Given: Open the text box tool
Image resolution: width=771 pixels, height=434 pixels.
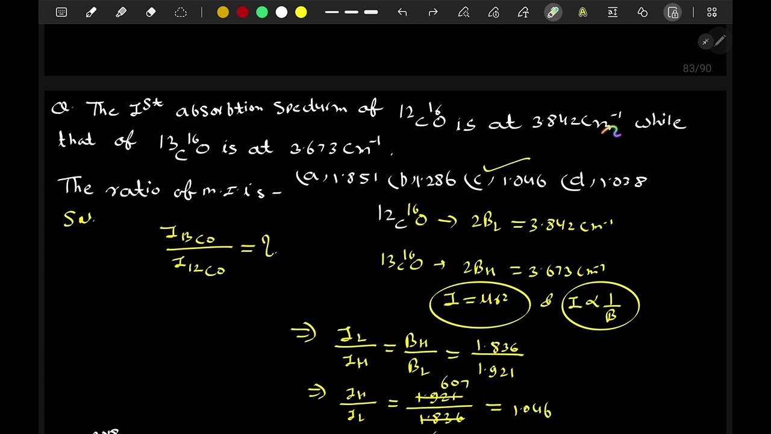Looking at the screenshot, I should (x=613, y=12).
